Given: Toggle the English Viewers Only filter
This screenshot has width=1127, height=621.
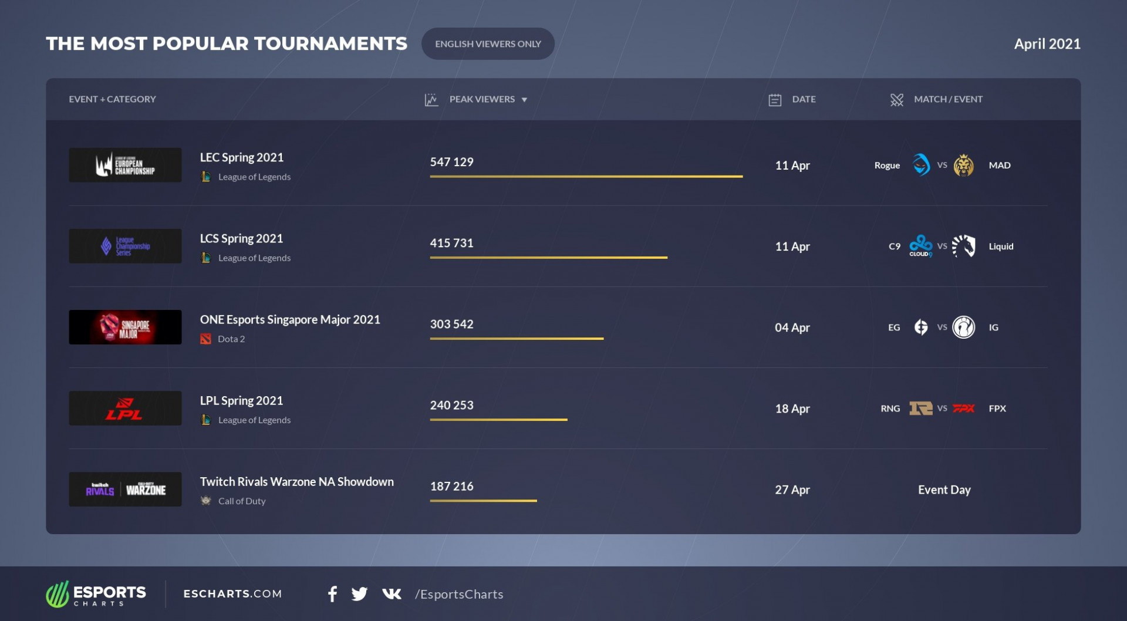Looking at the screenshot, I should tap(488, 43).
